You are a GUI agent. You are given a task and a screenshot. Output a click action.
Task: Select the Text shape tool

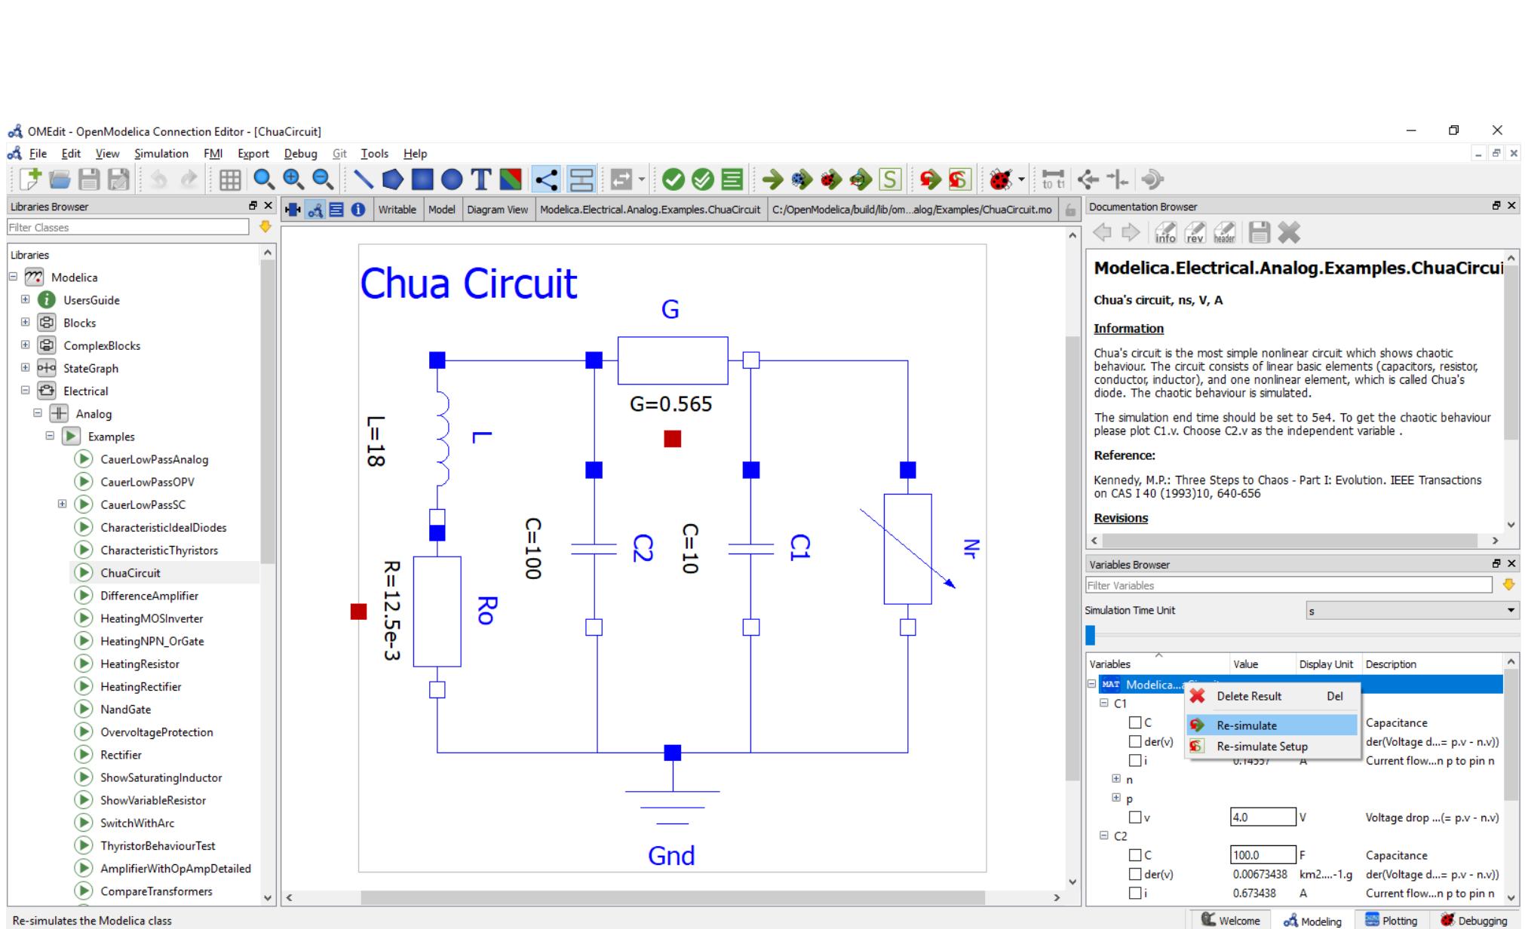pyautogui.click(x=481, y=179)
